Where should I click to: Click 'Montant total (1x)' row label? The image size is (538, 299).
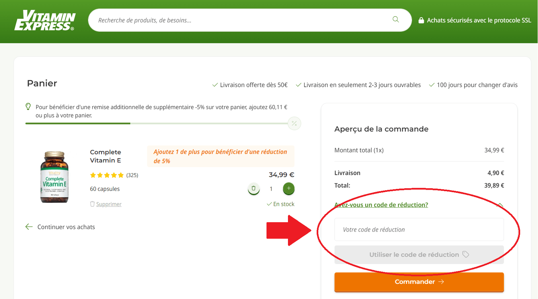359,150
